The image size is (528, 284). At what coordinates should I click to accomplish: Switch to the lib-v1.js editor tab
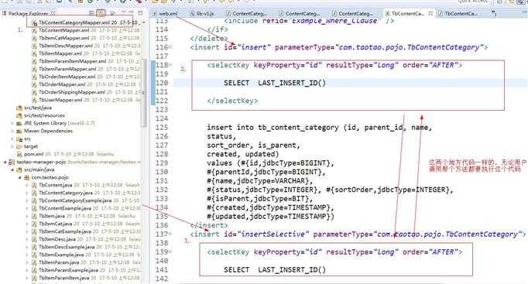(x=202, y=13)
